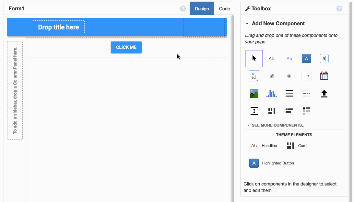This screenshot has height=202, width=354.
Task: Click the RadioButton component in the Toolbox
Action: pos(289,76)
